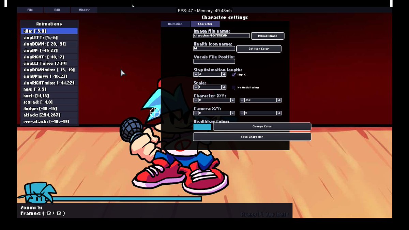Click the Reload Image button
The width and height of the screenshot is (409, 230).
tap(268, 36)
